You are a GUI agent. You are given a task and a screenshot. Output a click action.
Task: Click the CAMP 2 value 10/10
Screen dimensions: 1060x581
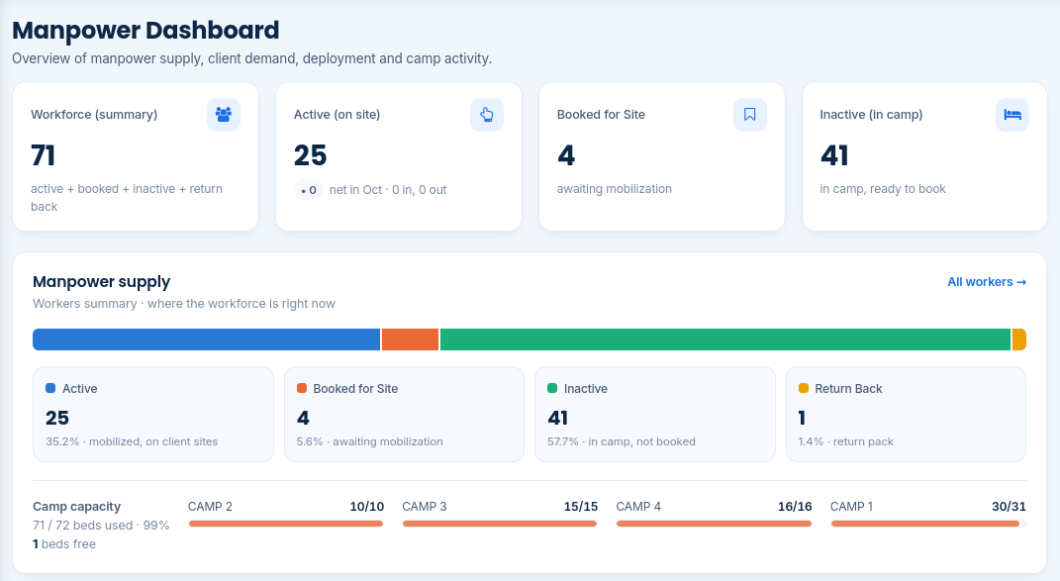pos(366,507)
